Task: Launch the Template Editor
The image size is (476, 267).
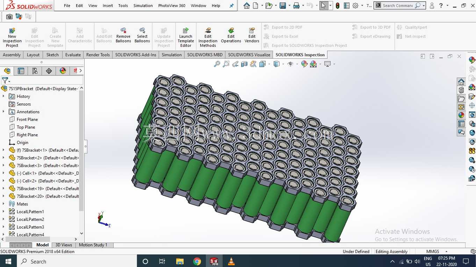Action: pyautogui.click(x=186, y=37)
